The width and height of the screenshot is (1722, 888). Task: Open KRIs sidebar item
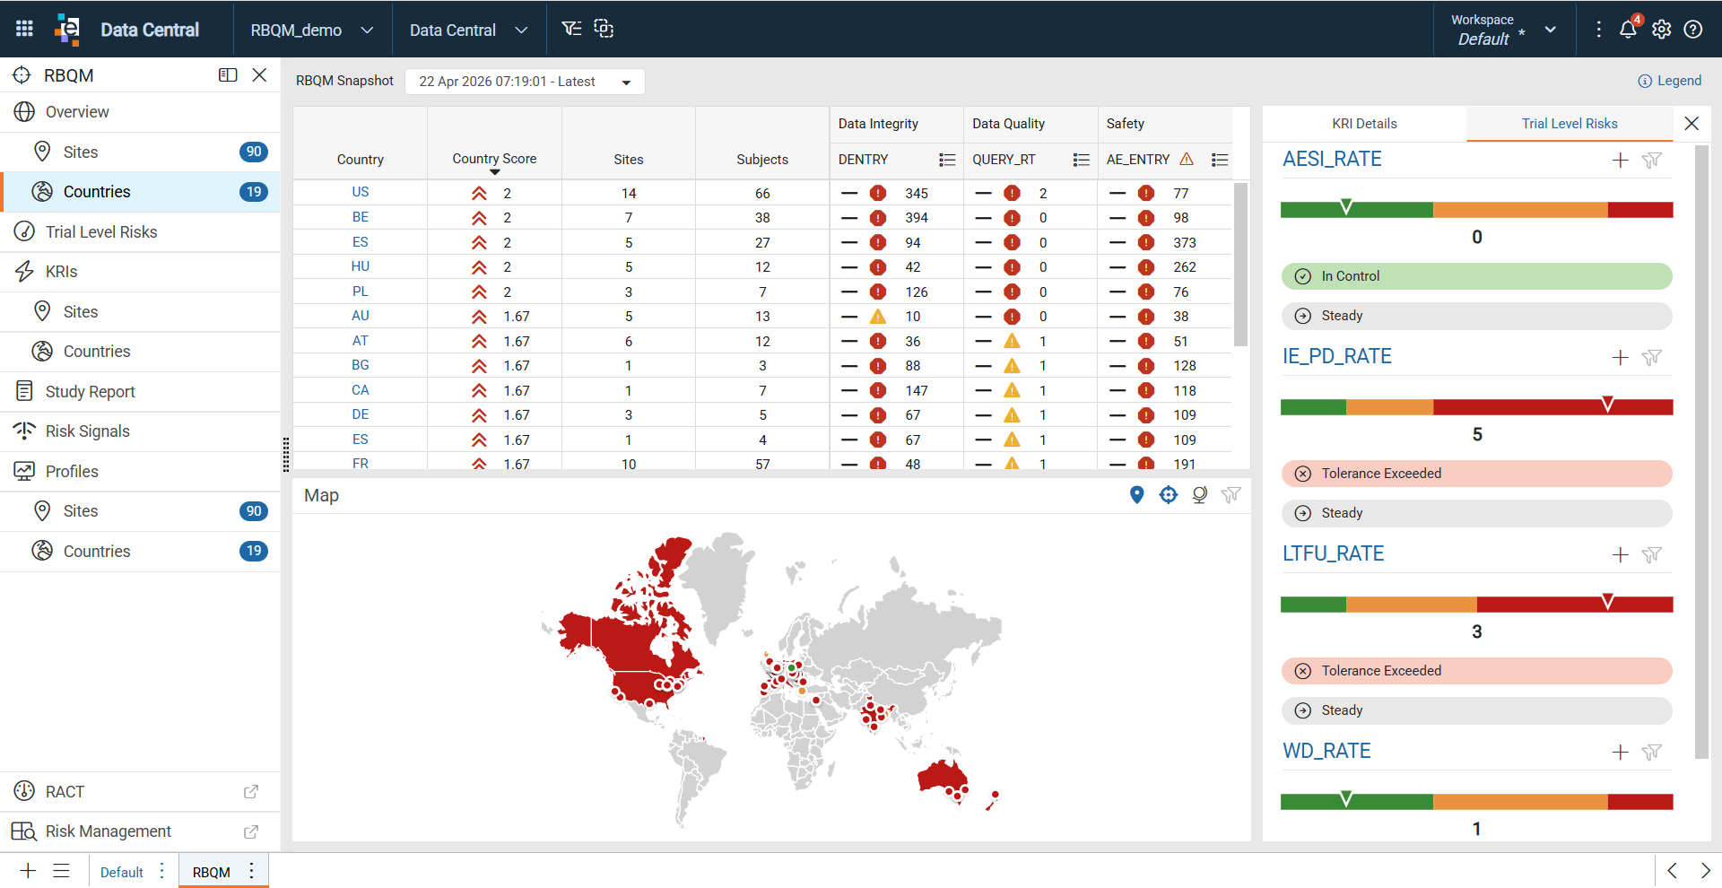[140, 272]
